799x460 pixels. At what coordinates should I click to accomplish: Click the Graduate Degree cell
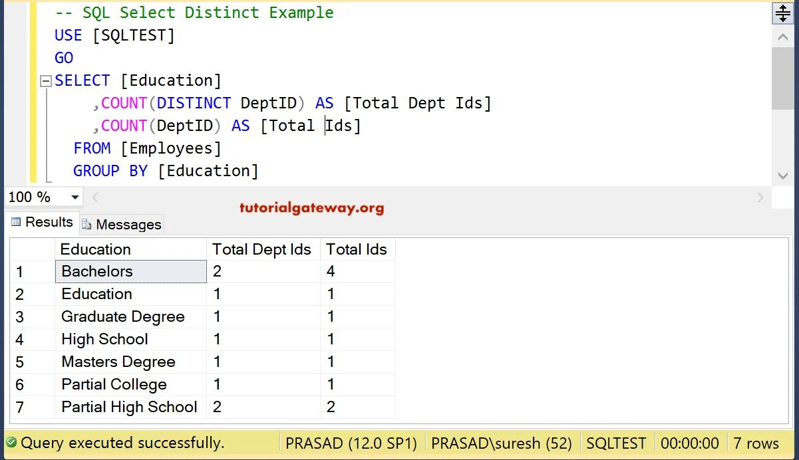tap(130, 316)
